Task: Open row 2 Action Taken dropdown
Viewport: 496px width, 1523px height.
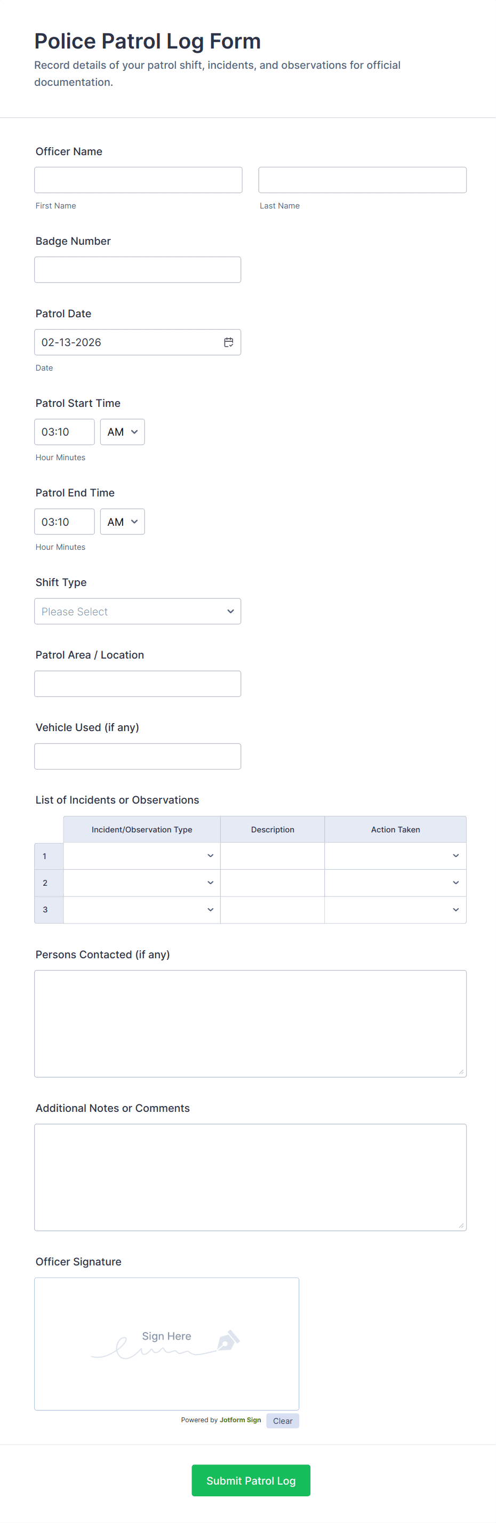Action: point(395,883)
